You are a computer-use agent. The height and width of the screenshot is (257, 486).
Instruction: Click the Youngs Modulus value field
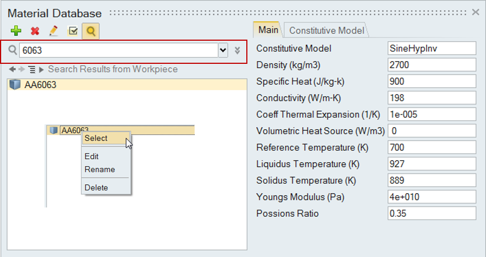click(431, 197)
